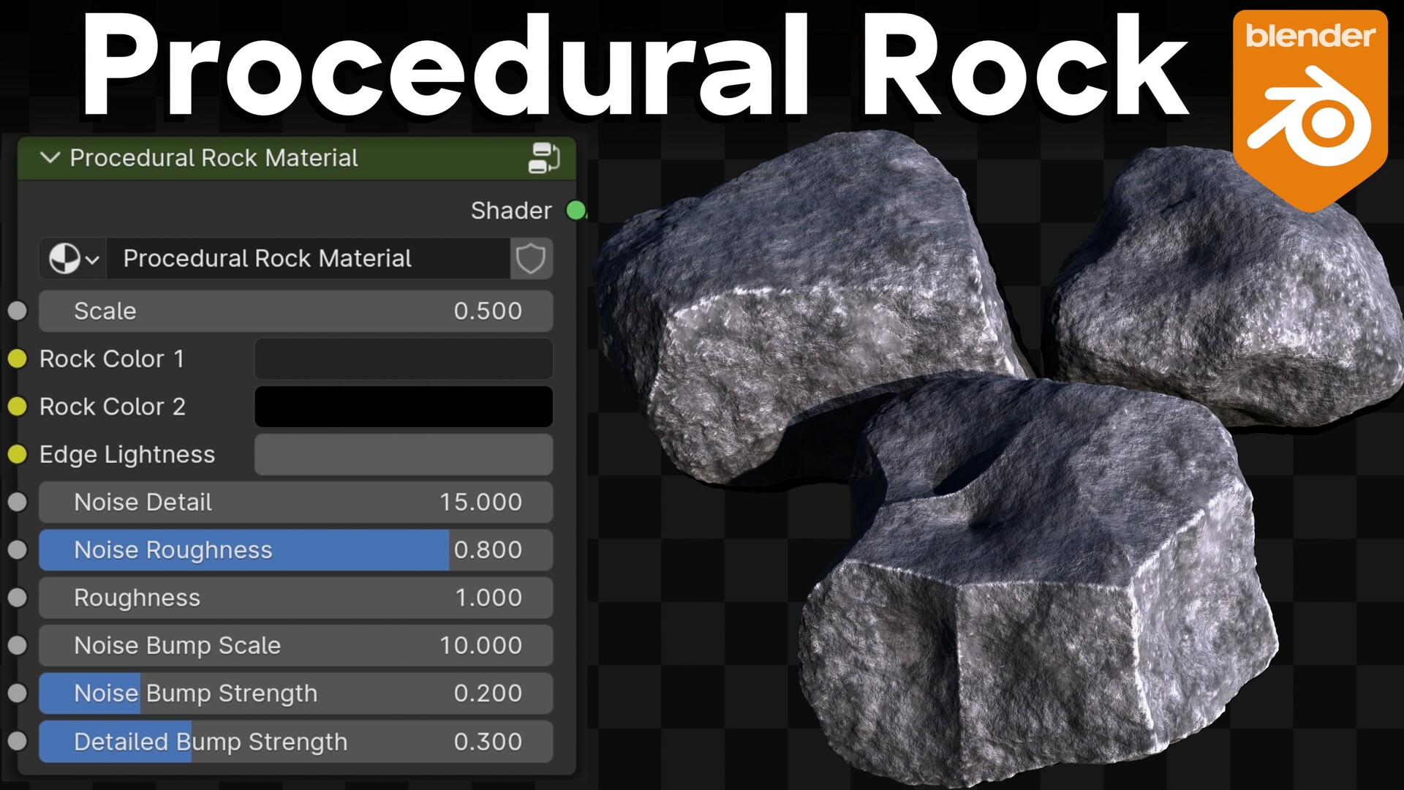1404x790 pixels.
Task: Click the Rock Color 1 swatch
Action: 403,358
